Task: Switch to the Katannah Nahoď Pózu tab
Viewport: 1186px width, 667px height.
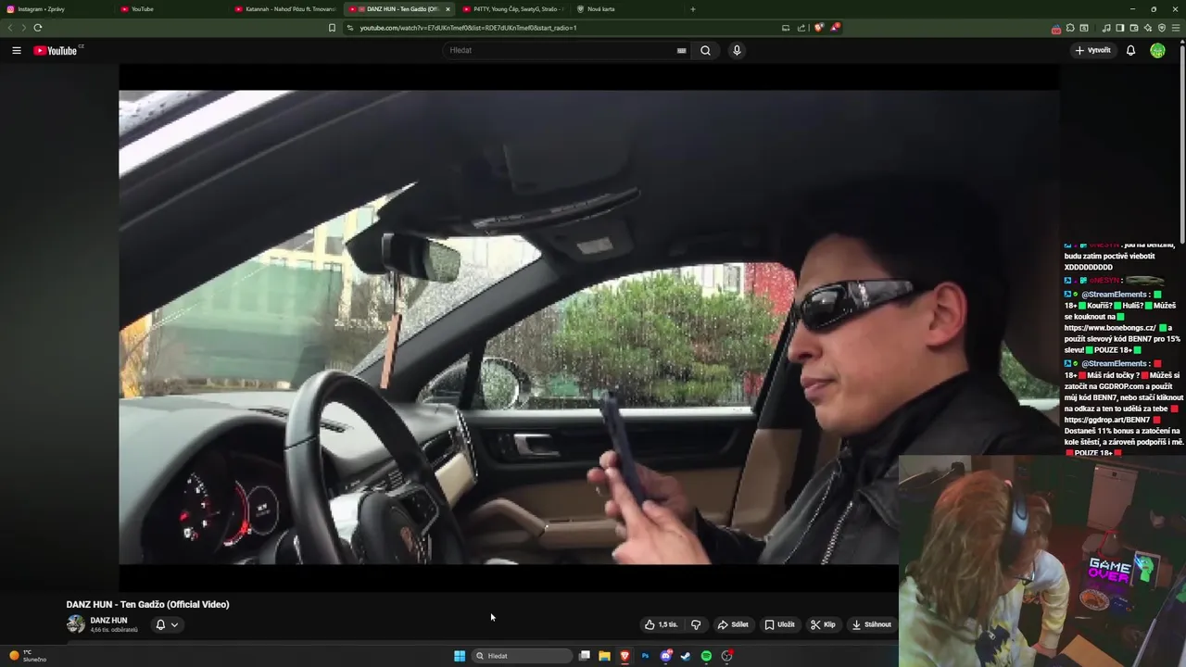Action: tap(285, 9)
